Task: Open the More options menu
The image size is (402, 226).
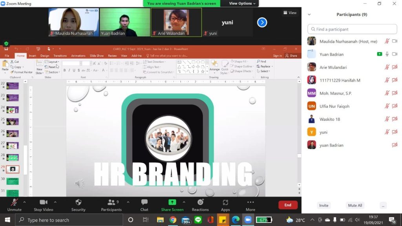Action: coord(250,205)
